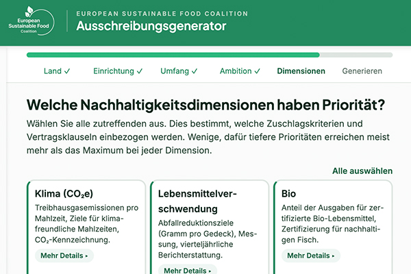Return to the Umfang step

click(179, 71)
